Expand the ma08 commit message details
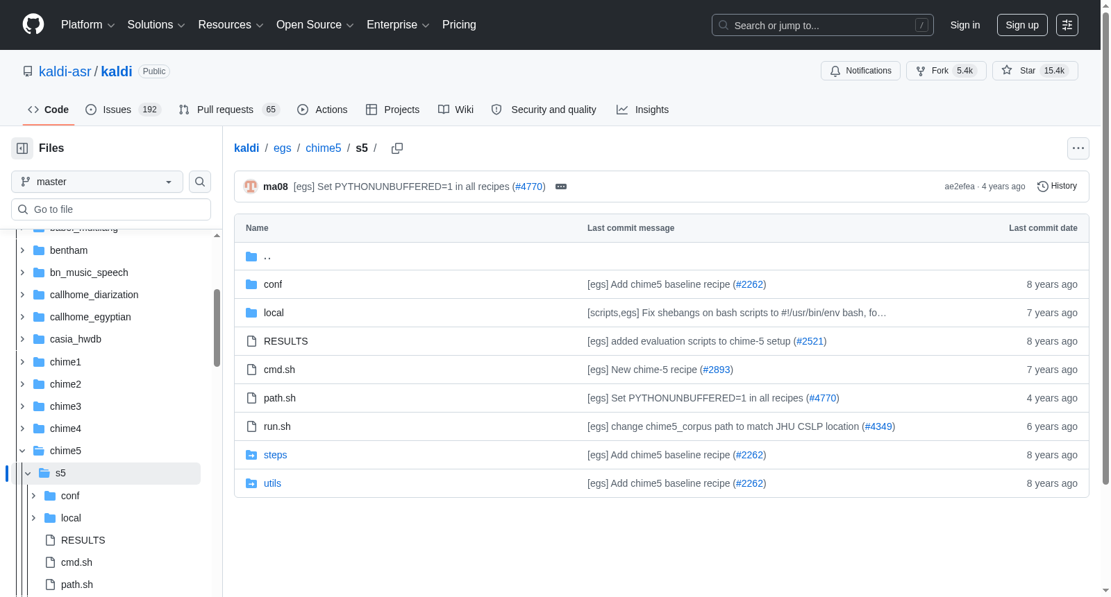The image size is (1111, 597). pyautogui.click(x=561, y=187)
